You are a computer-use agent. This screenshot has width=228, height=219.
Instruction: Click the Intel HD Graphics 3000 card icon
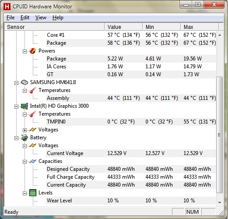coord(25,106)
